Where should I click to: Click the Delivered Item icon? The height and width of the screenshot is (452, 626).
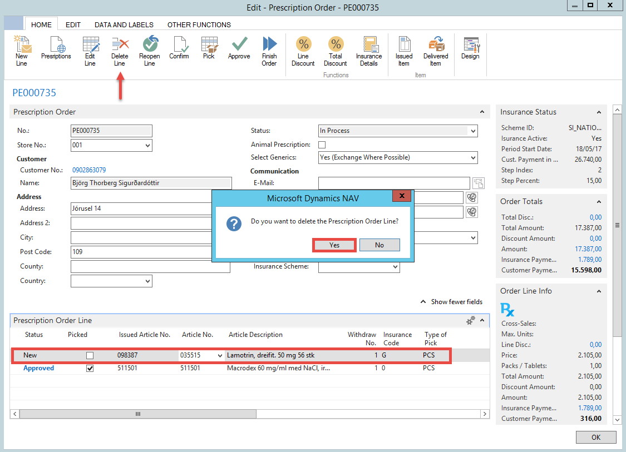436,51
